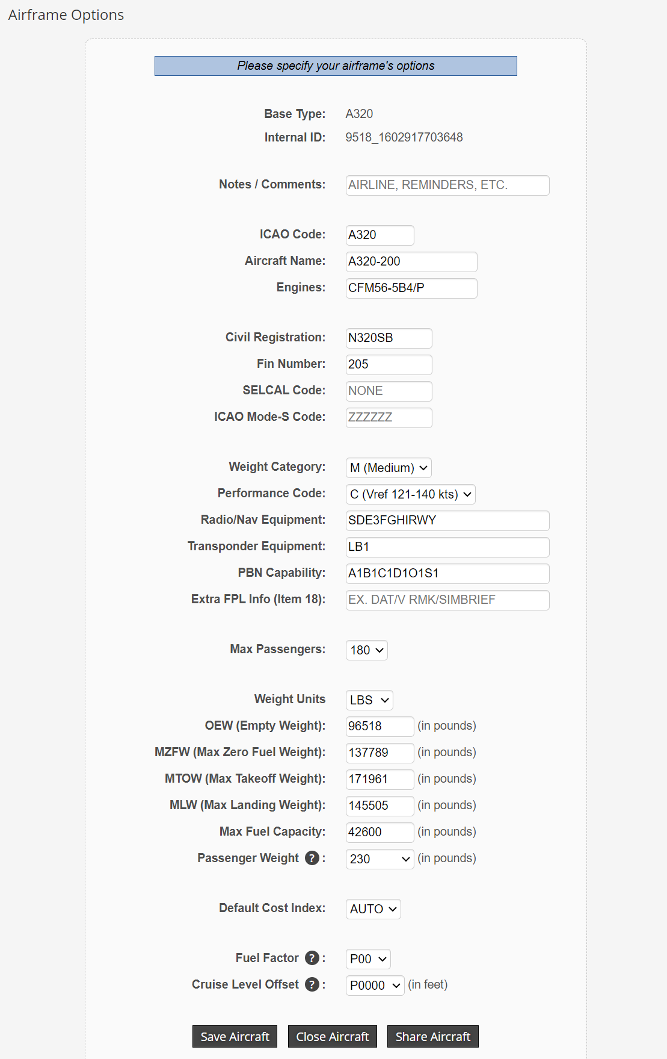Edit the Notes / Comments field
The height and width of the screenshot is (1059, 667).
click(x=447, y=185)
